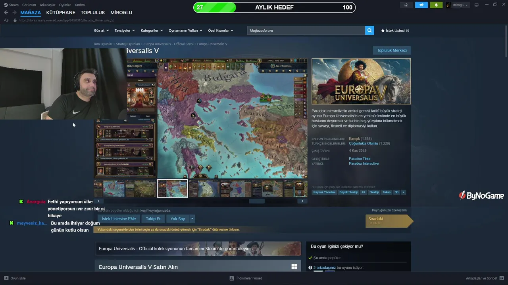Click the miroglu profile avatar
This screenshot has height=285, width=508.
tap(448, 5)
